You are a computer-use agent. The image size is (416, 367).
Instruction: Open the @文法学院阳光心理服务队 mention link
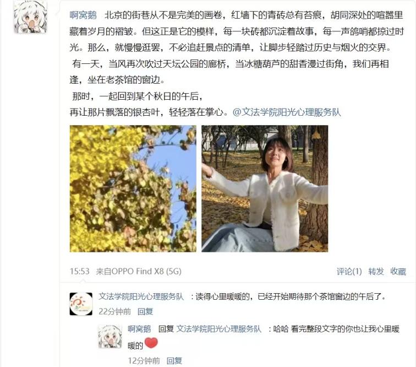pos(287,112)
